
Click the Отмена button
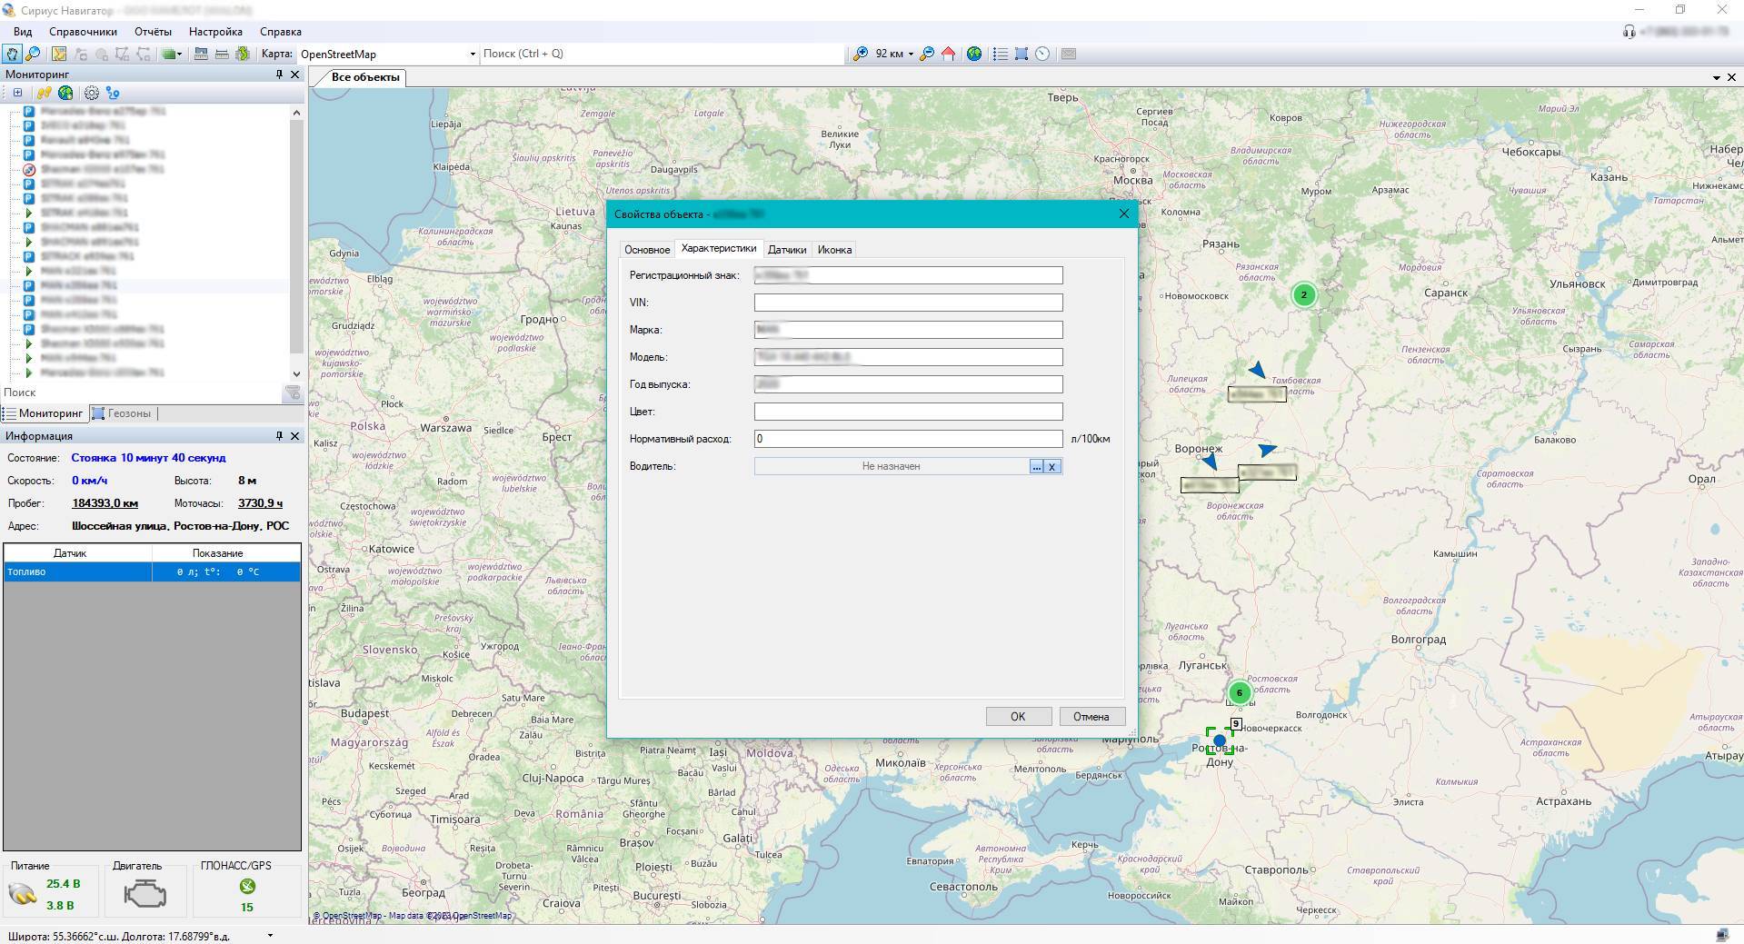pyautogui.click(x=1091, y=717)
